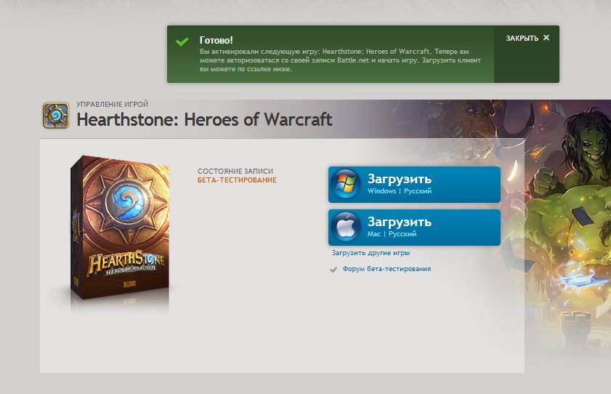Download the Mac Russian client via Загрузить

click(x=414, y=228)
